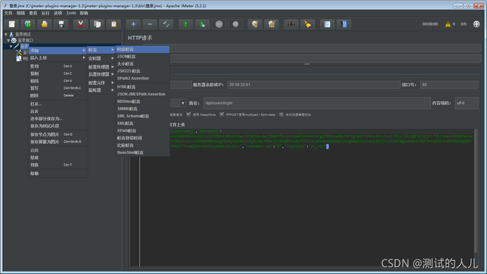Screen dimensions: 487x274
Task: Open the Function Helper list icon
Action: point(327,24)
